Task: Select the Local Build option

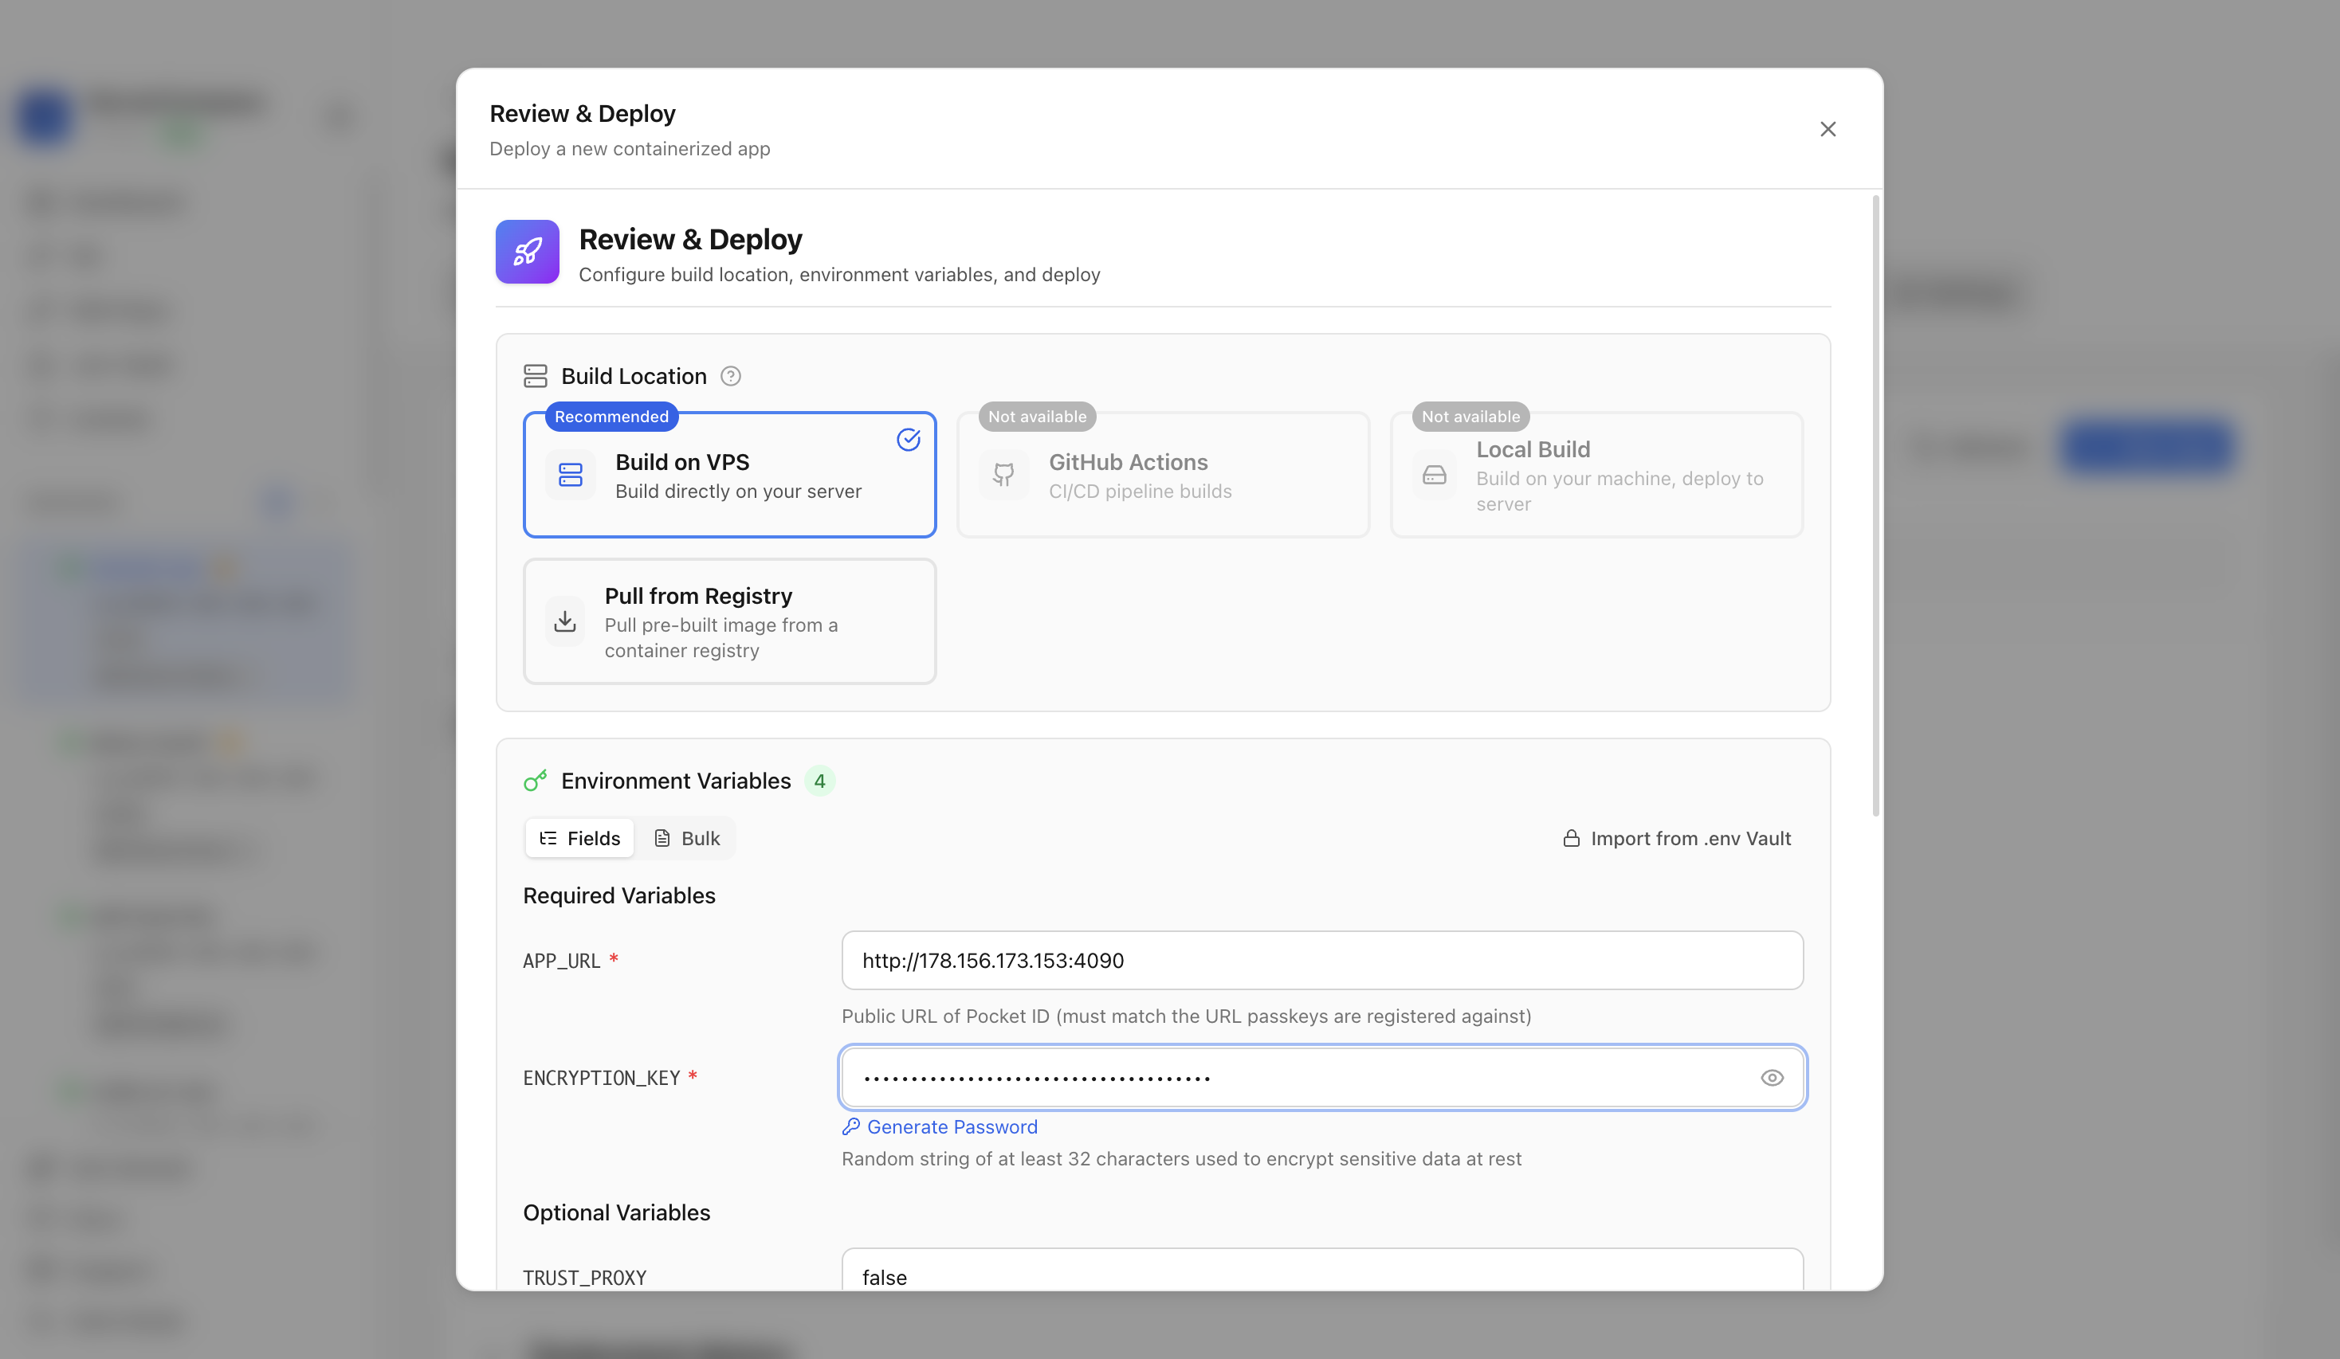Action: tap(1597, 474)
